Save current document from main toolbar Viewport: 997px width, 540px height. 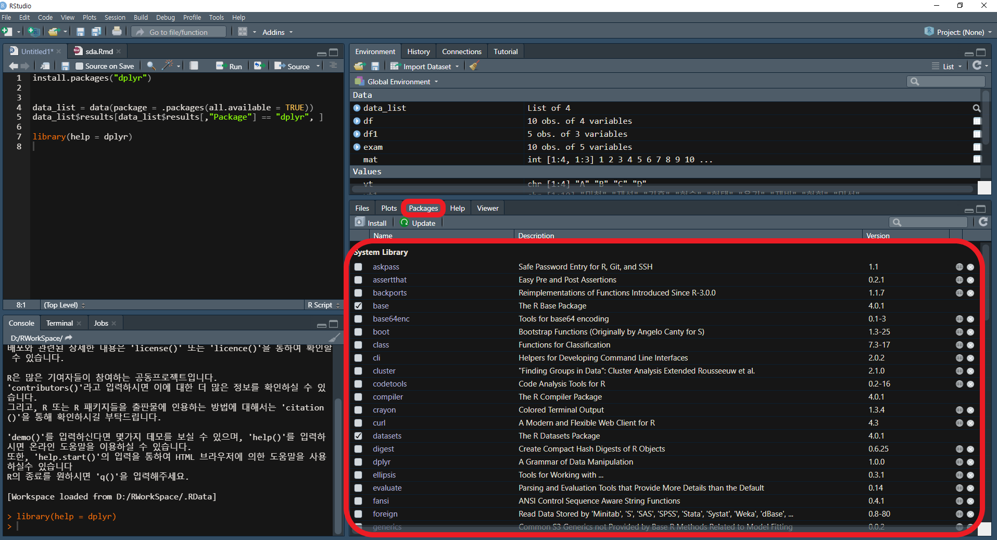80,32
